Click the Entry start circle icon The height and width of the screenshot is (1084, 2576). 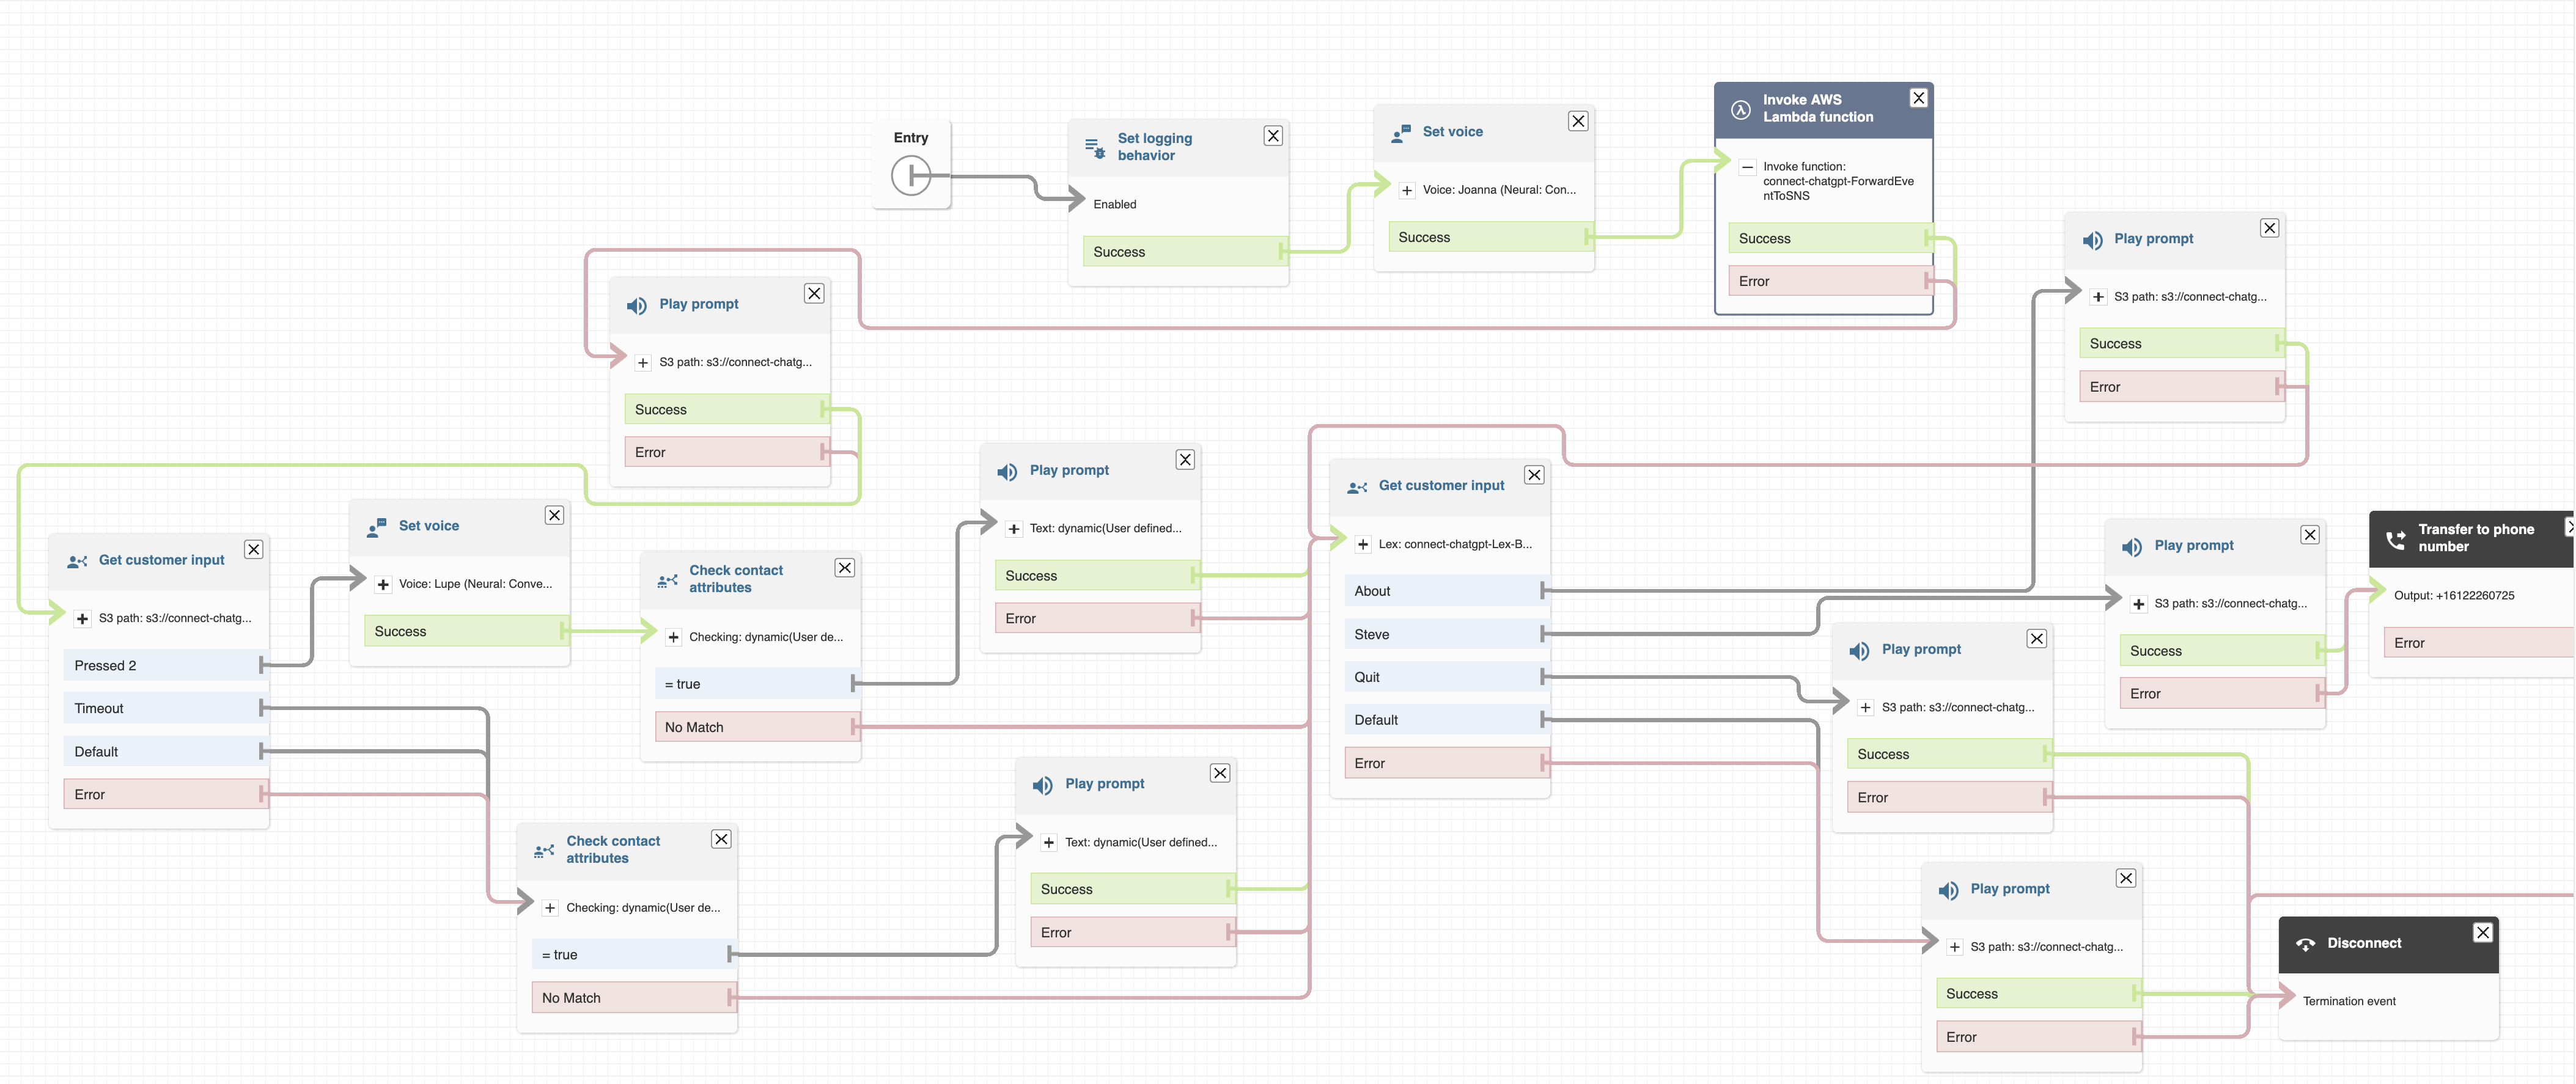click(x=910, y=176)
